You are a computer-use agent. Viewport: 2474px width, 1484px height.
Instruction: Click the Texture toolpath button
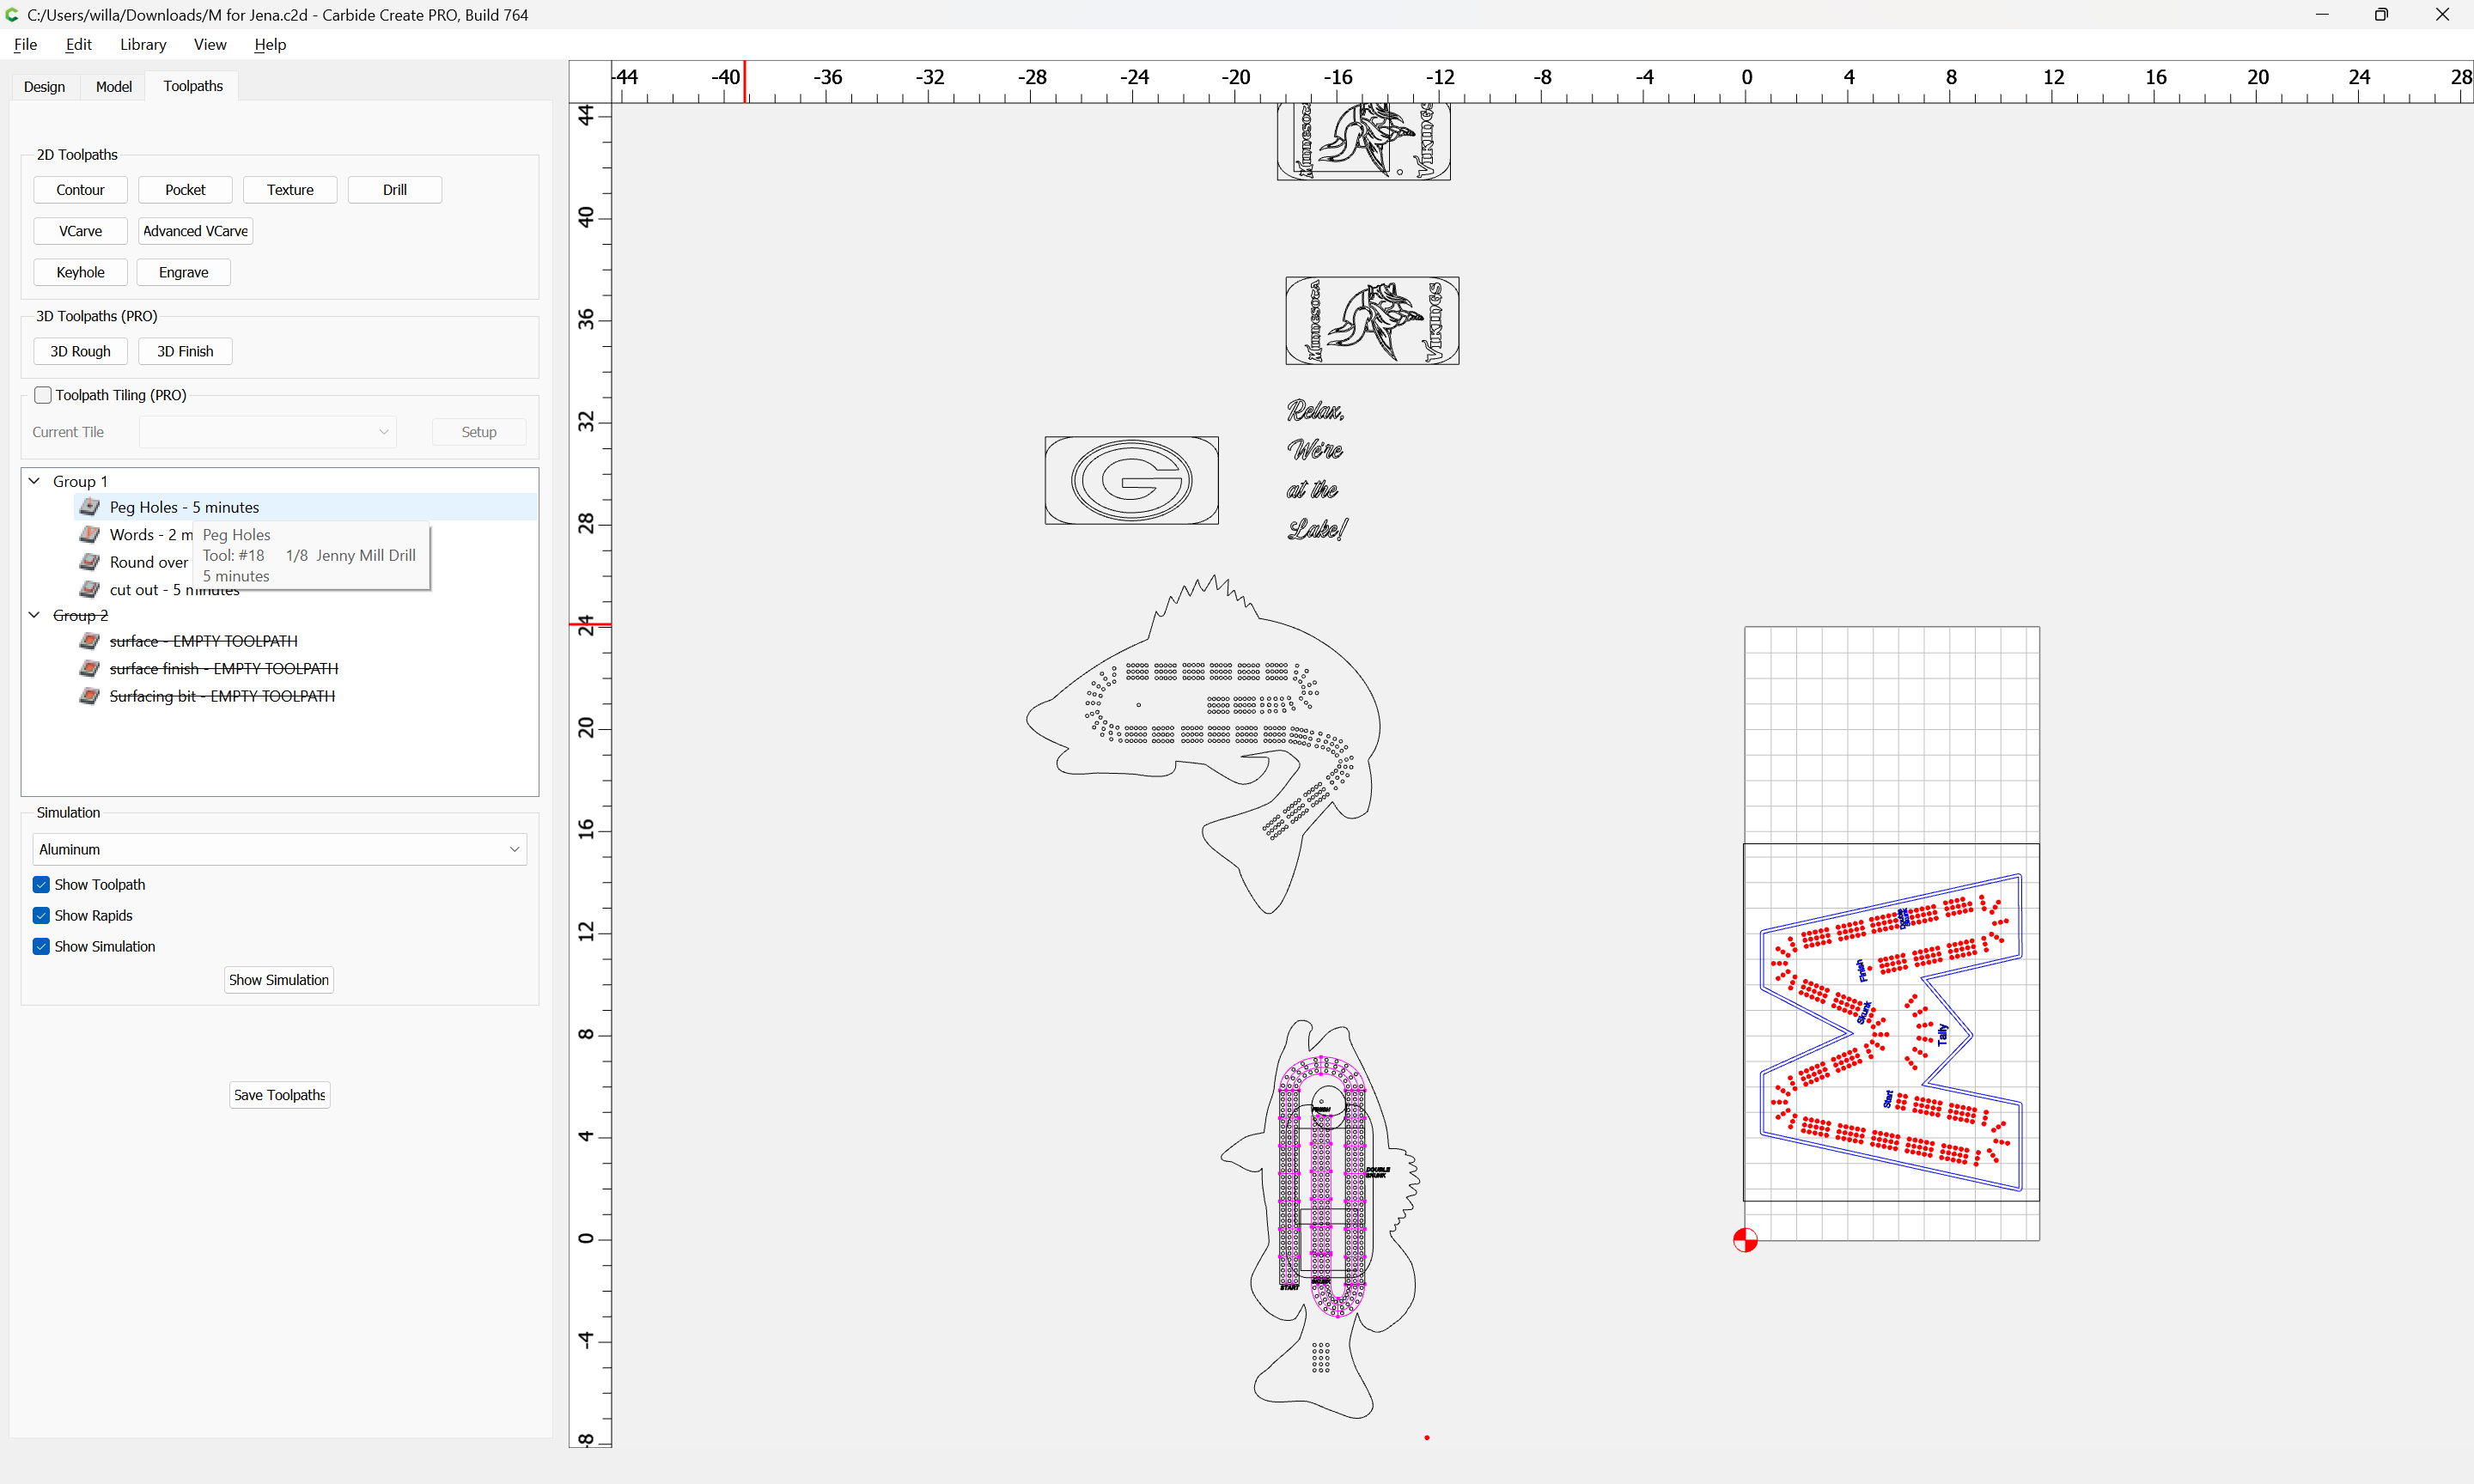point(290,190)
